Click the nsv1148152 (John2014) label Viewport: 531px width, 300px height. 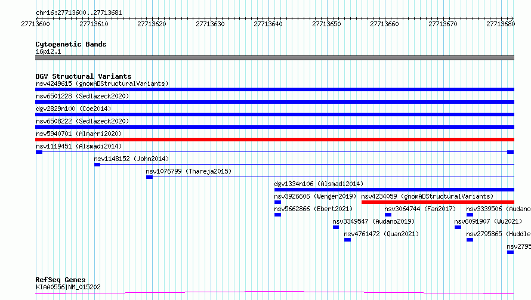pos(131,159)
